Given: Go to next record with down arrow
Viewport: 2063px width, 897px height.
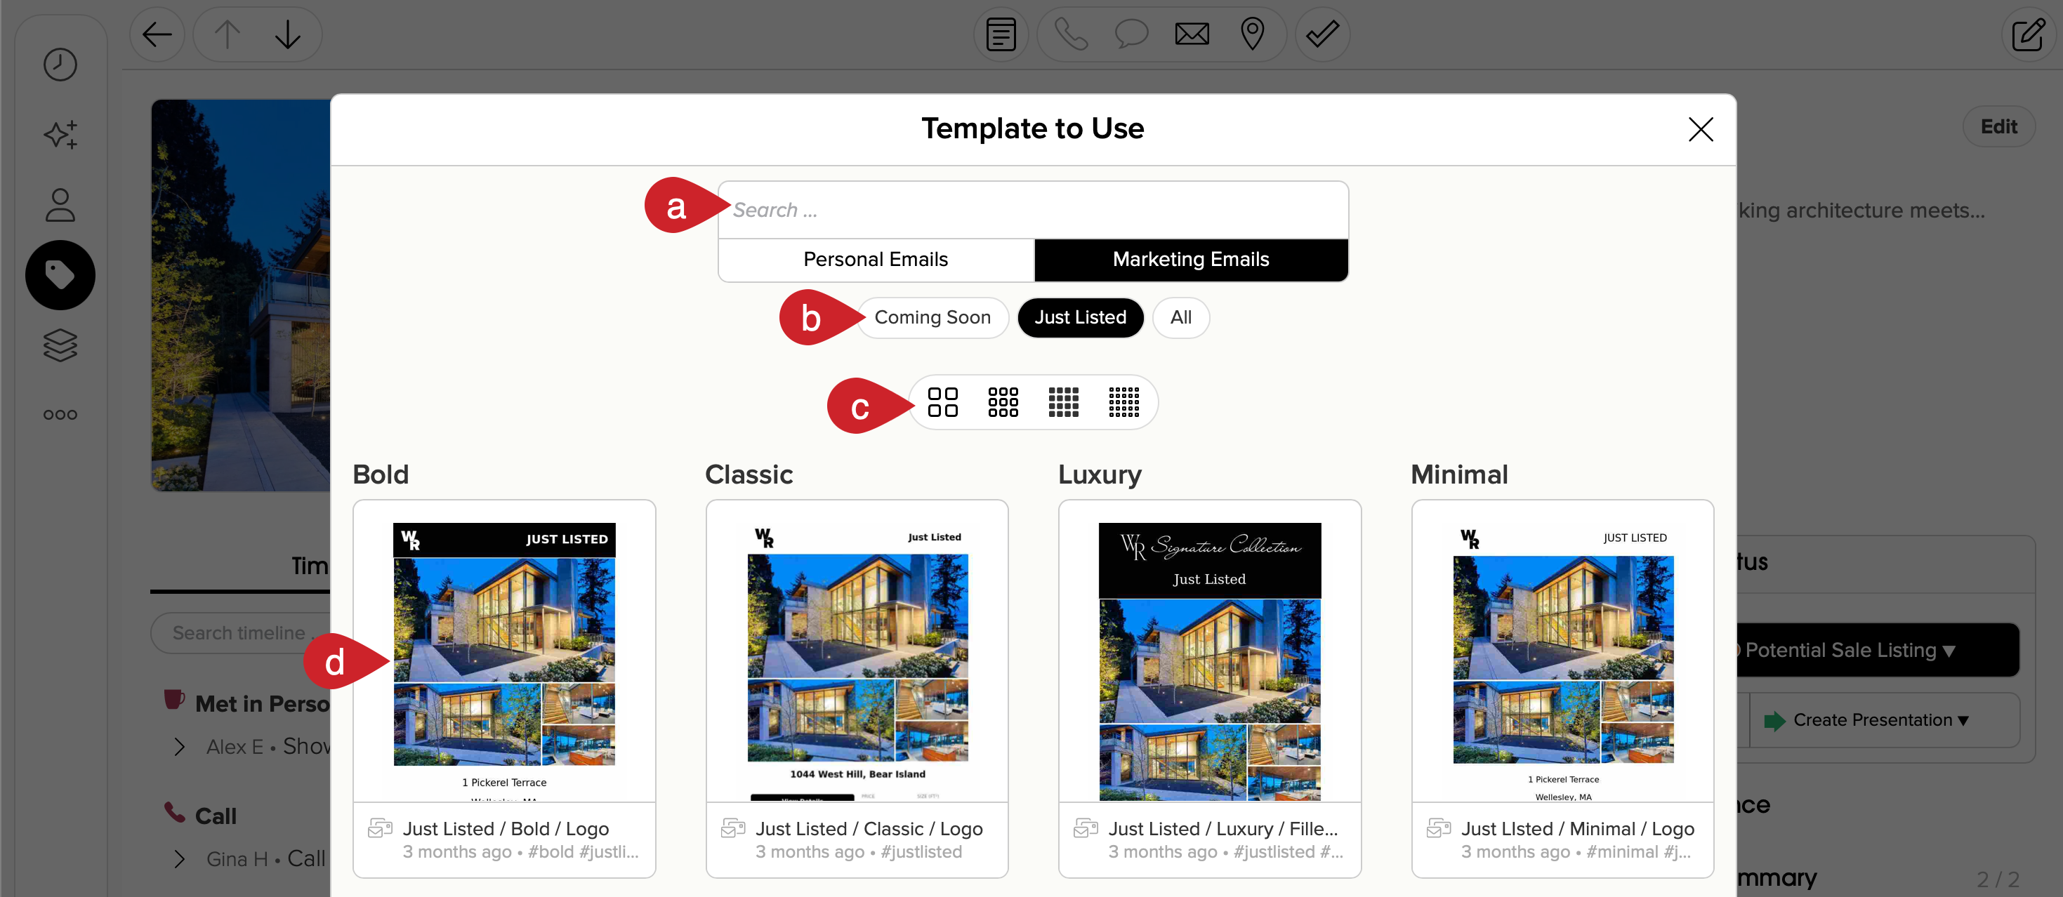Looking at the screenshot, I should (287, 34).
